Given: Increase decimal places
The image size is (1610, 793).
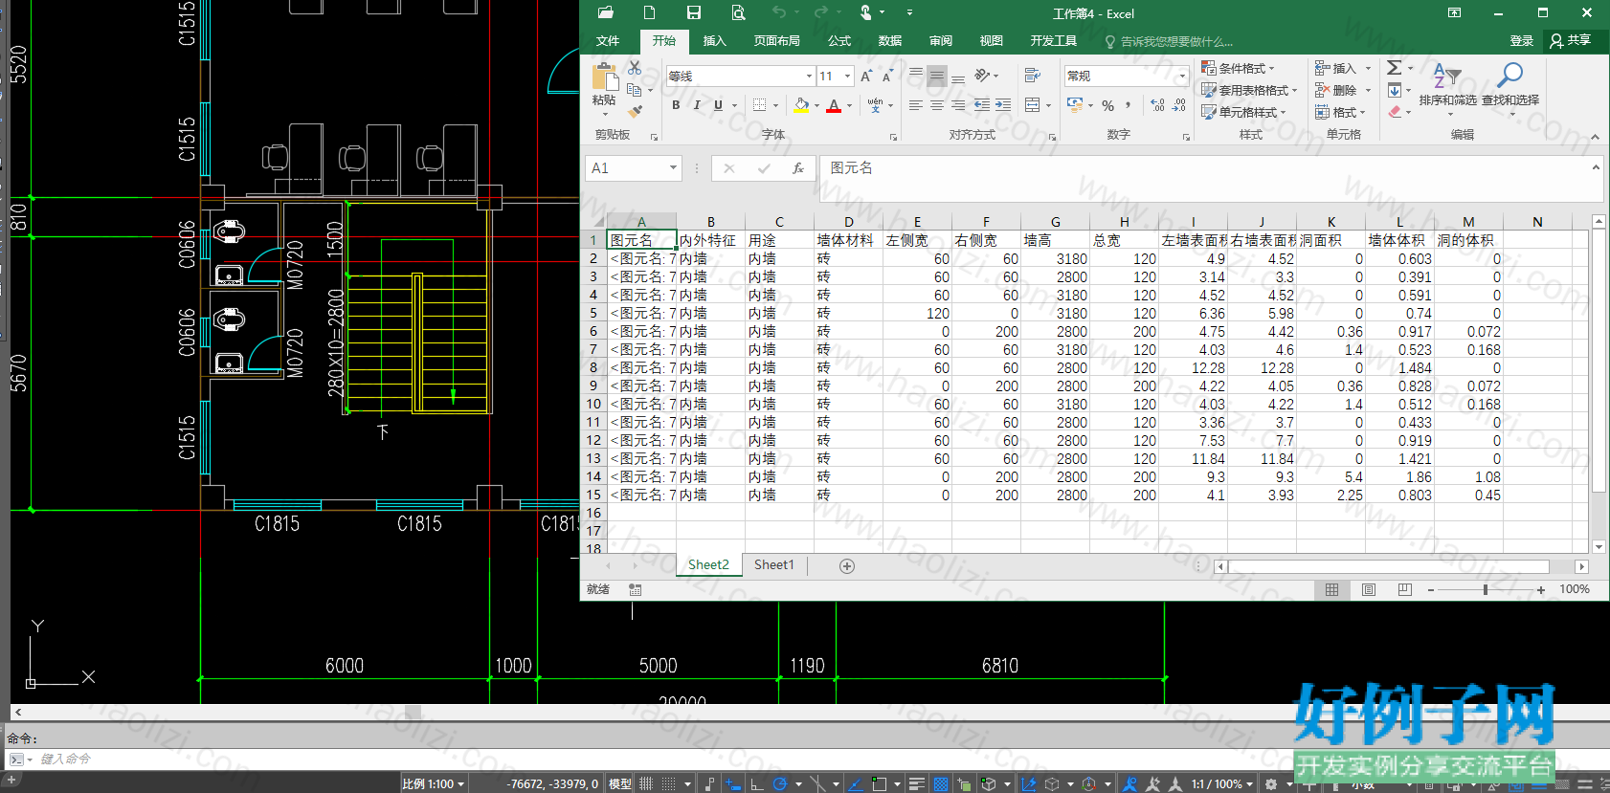Looking at the screenshot, I should pos(1158,105).
